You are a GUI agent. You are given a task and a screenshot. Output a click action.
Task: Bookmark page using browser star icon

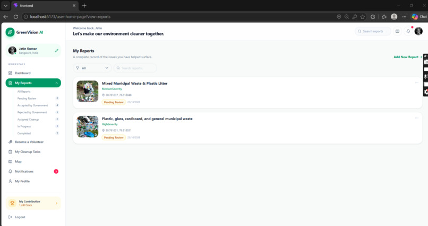coord(363,16)
